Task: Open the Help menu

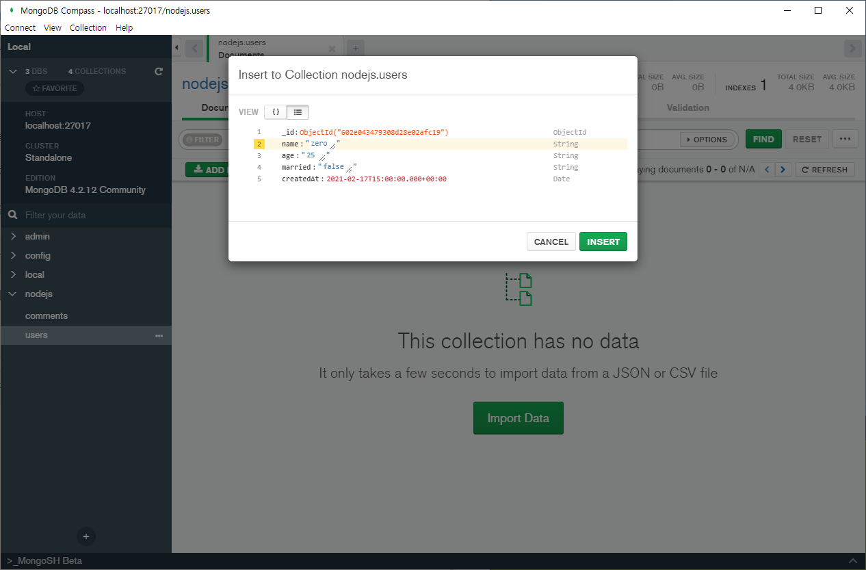Action: [x=124, y=28]
